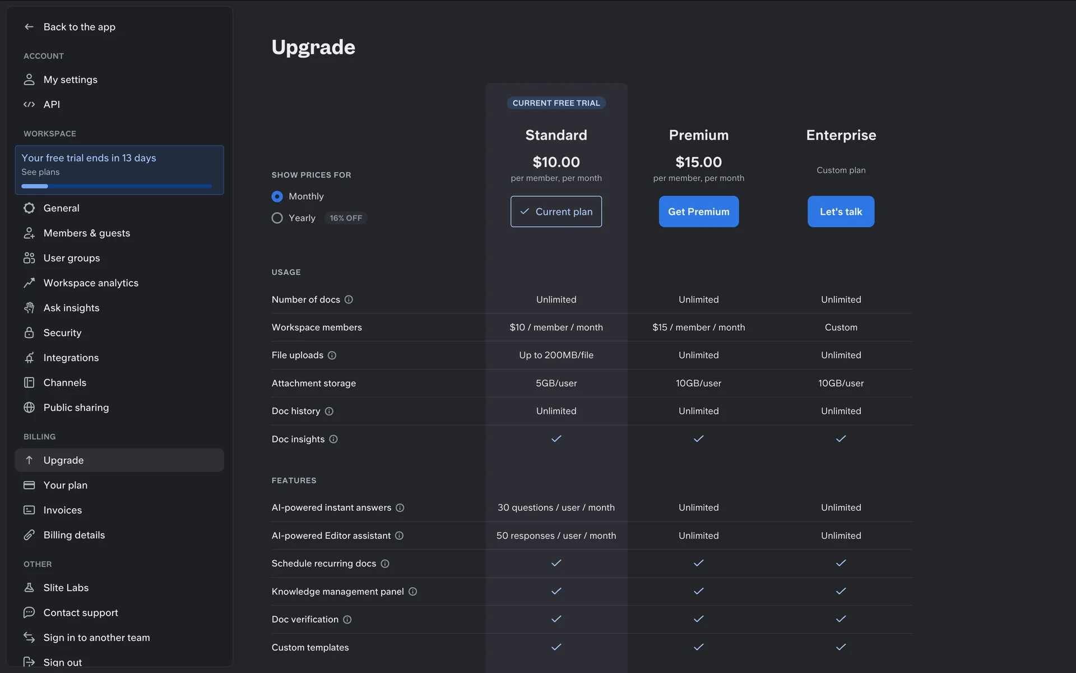Viewport: 1076px width, 673px height.
Task: Click the Let's talk button
Action: (x=841, y=211)
